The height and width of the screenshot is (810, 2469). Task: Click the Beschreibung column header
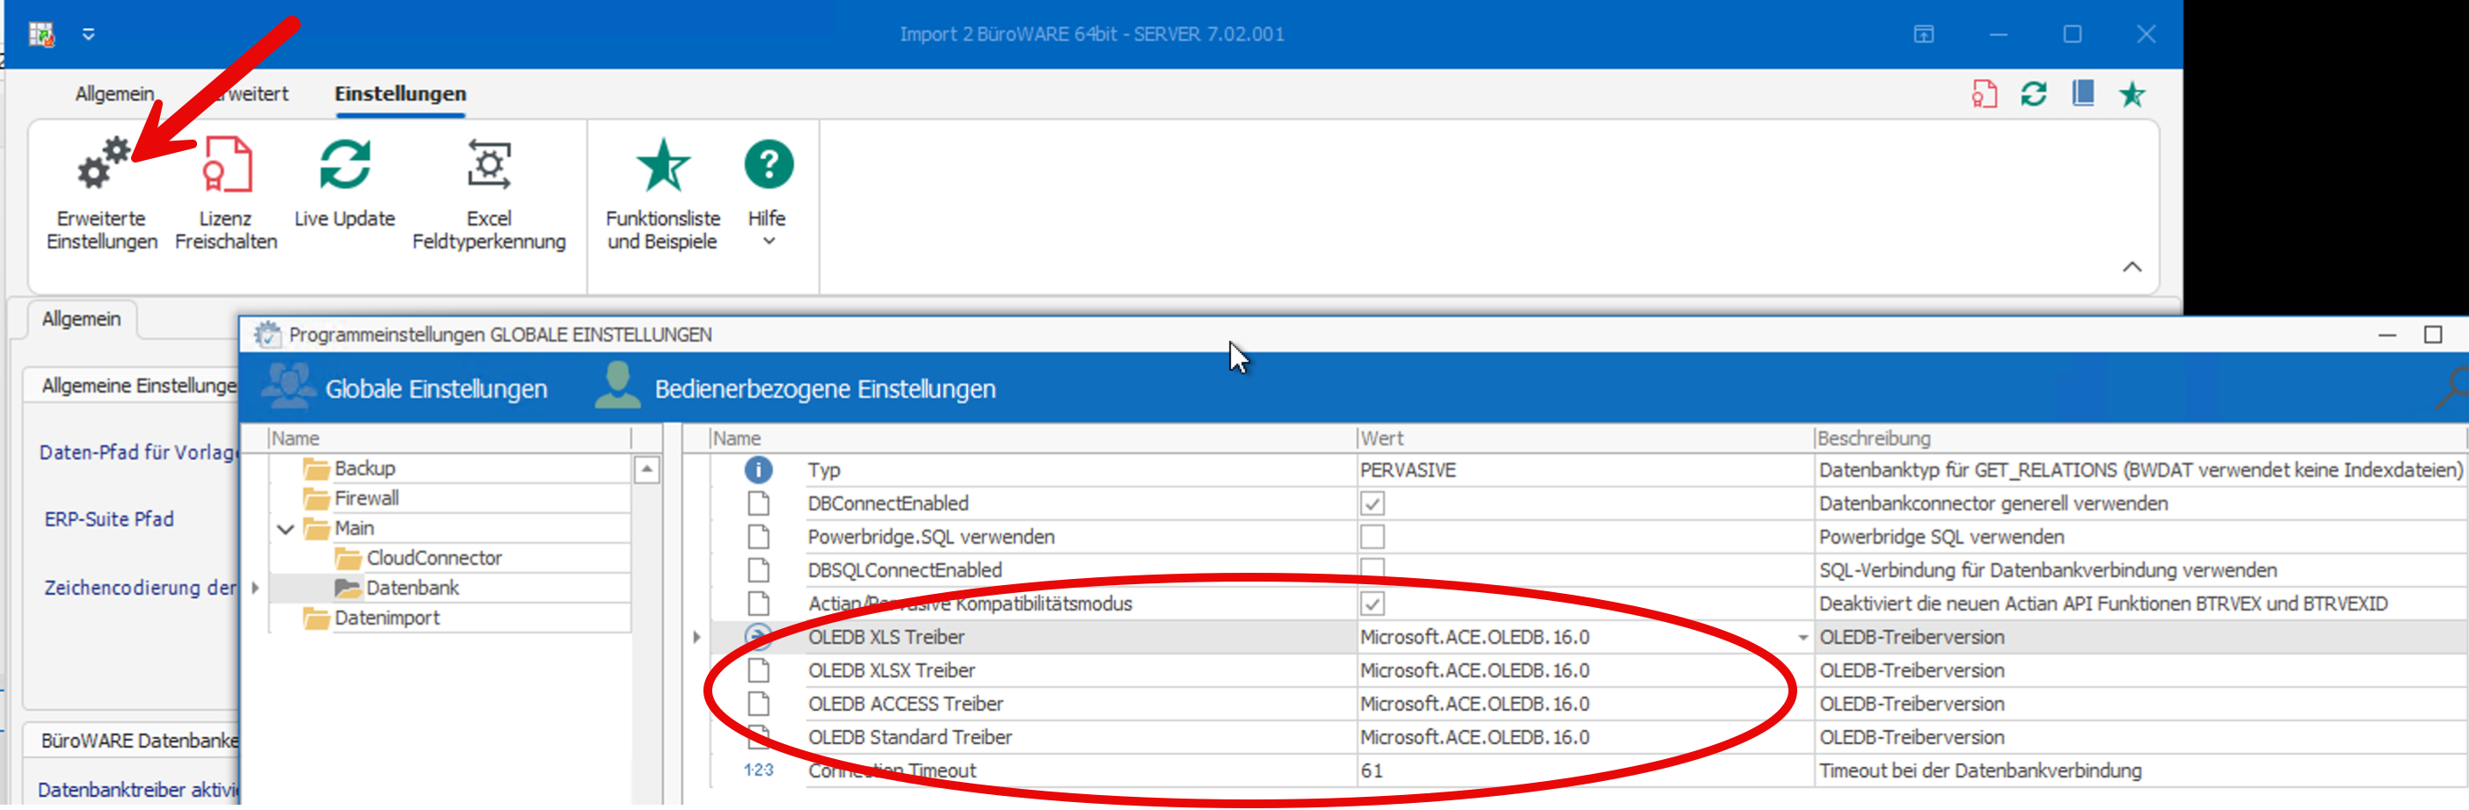[2139, 438]
